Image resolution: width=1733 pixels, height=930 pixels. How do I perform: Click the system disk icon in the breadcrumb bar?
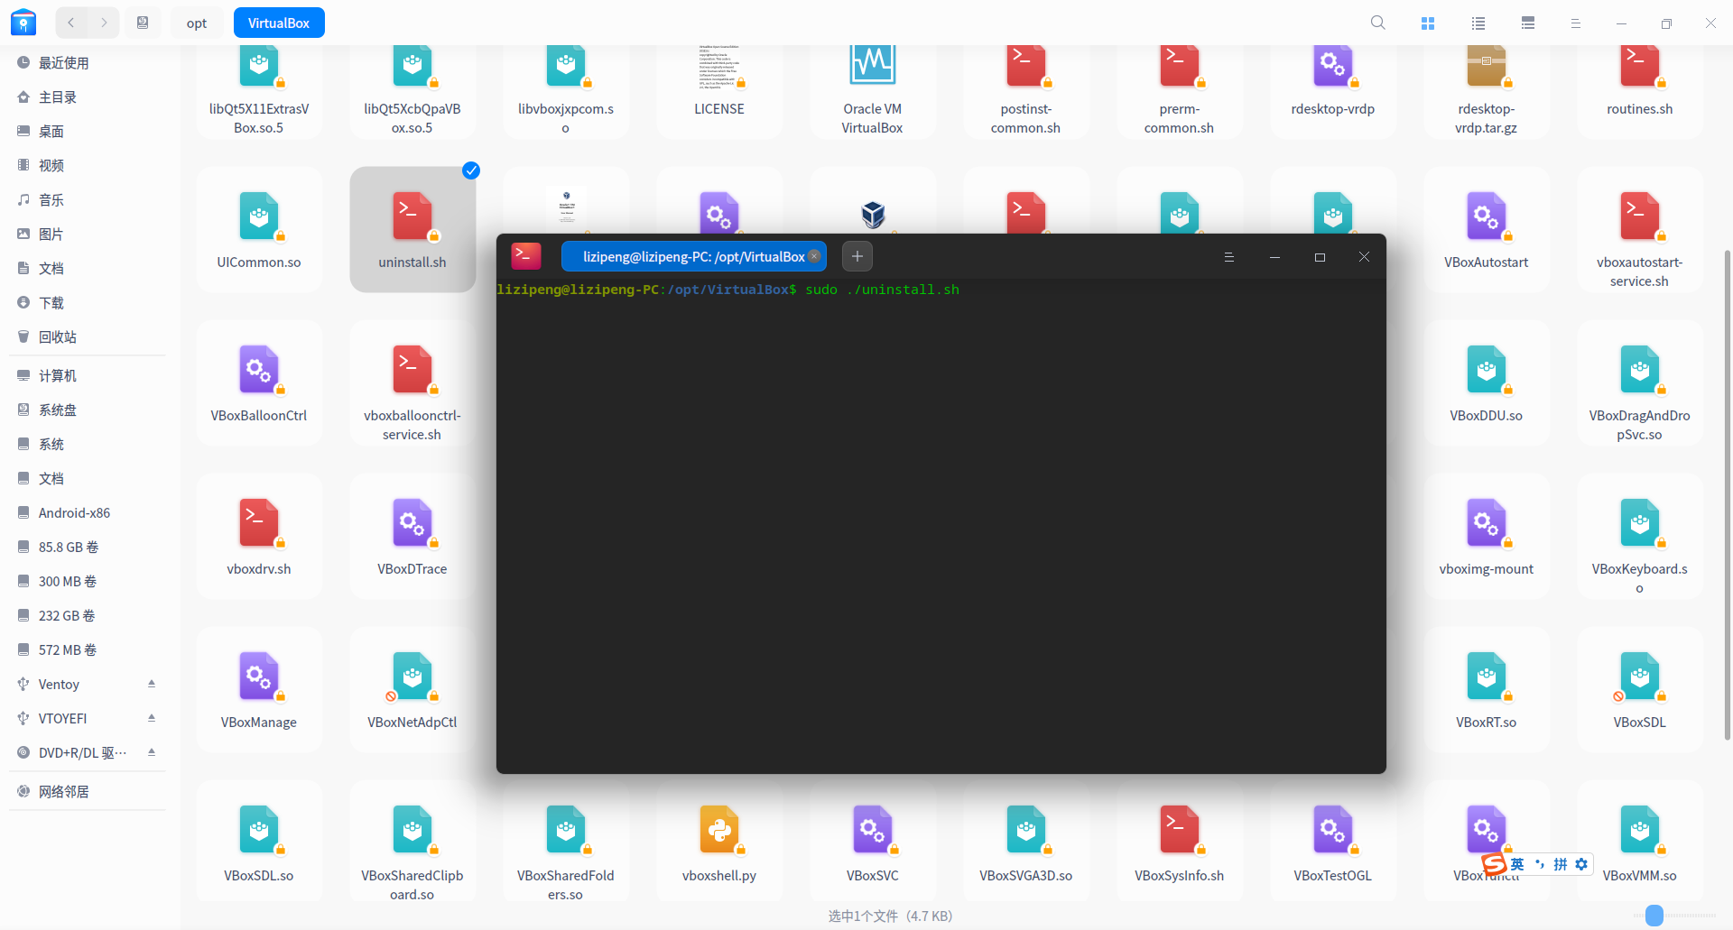143,23
